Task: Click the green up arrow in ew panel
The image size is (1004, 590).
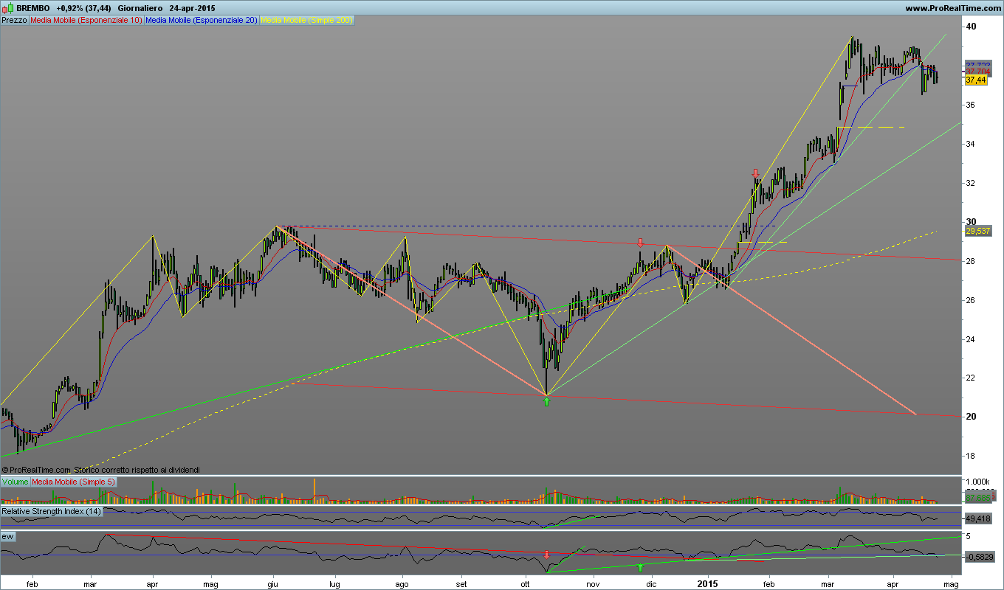Action: [x=641, y=566]
